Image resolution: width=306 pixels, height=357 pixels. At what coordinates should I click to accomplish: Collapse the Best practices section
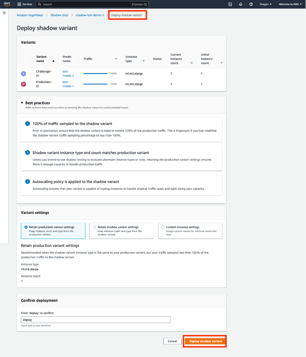pyautogui.click(x=22, y=103)
